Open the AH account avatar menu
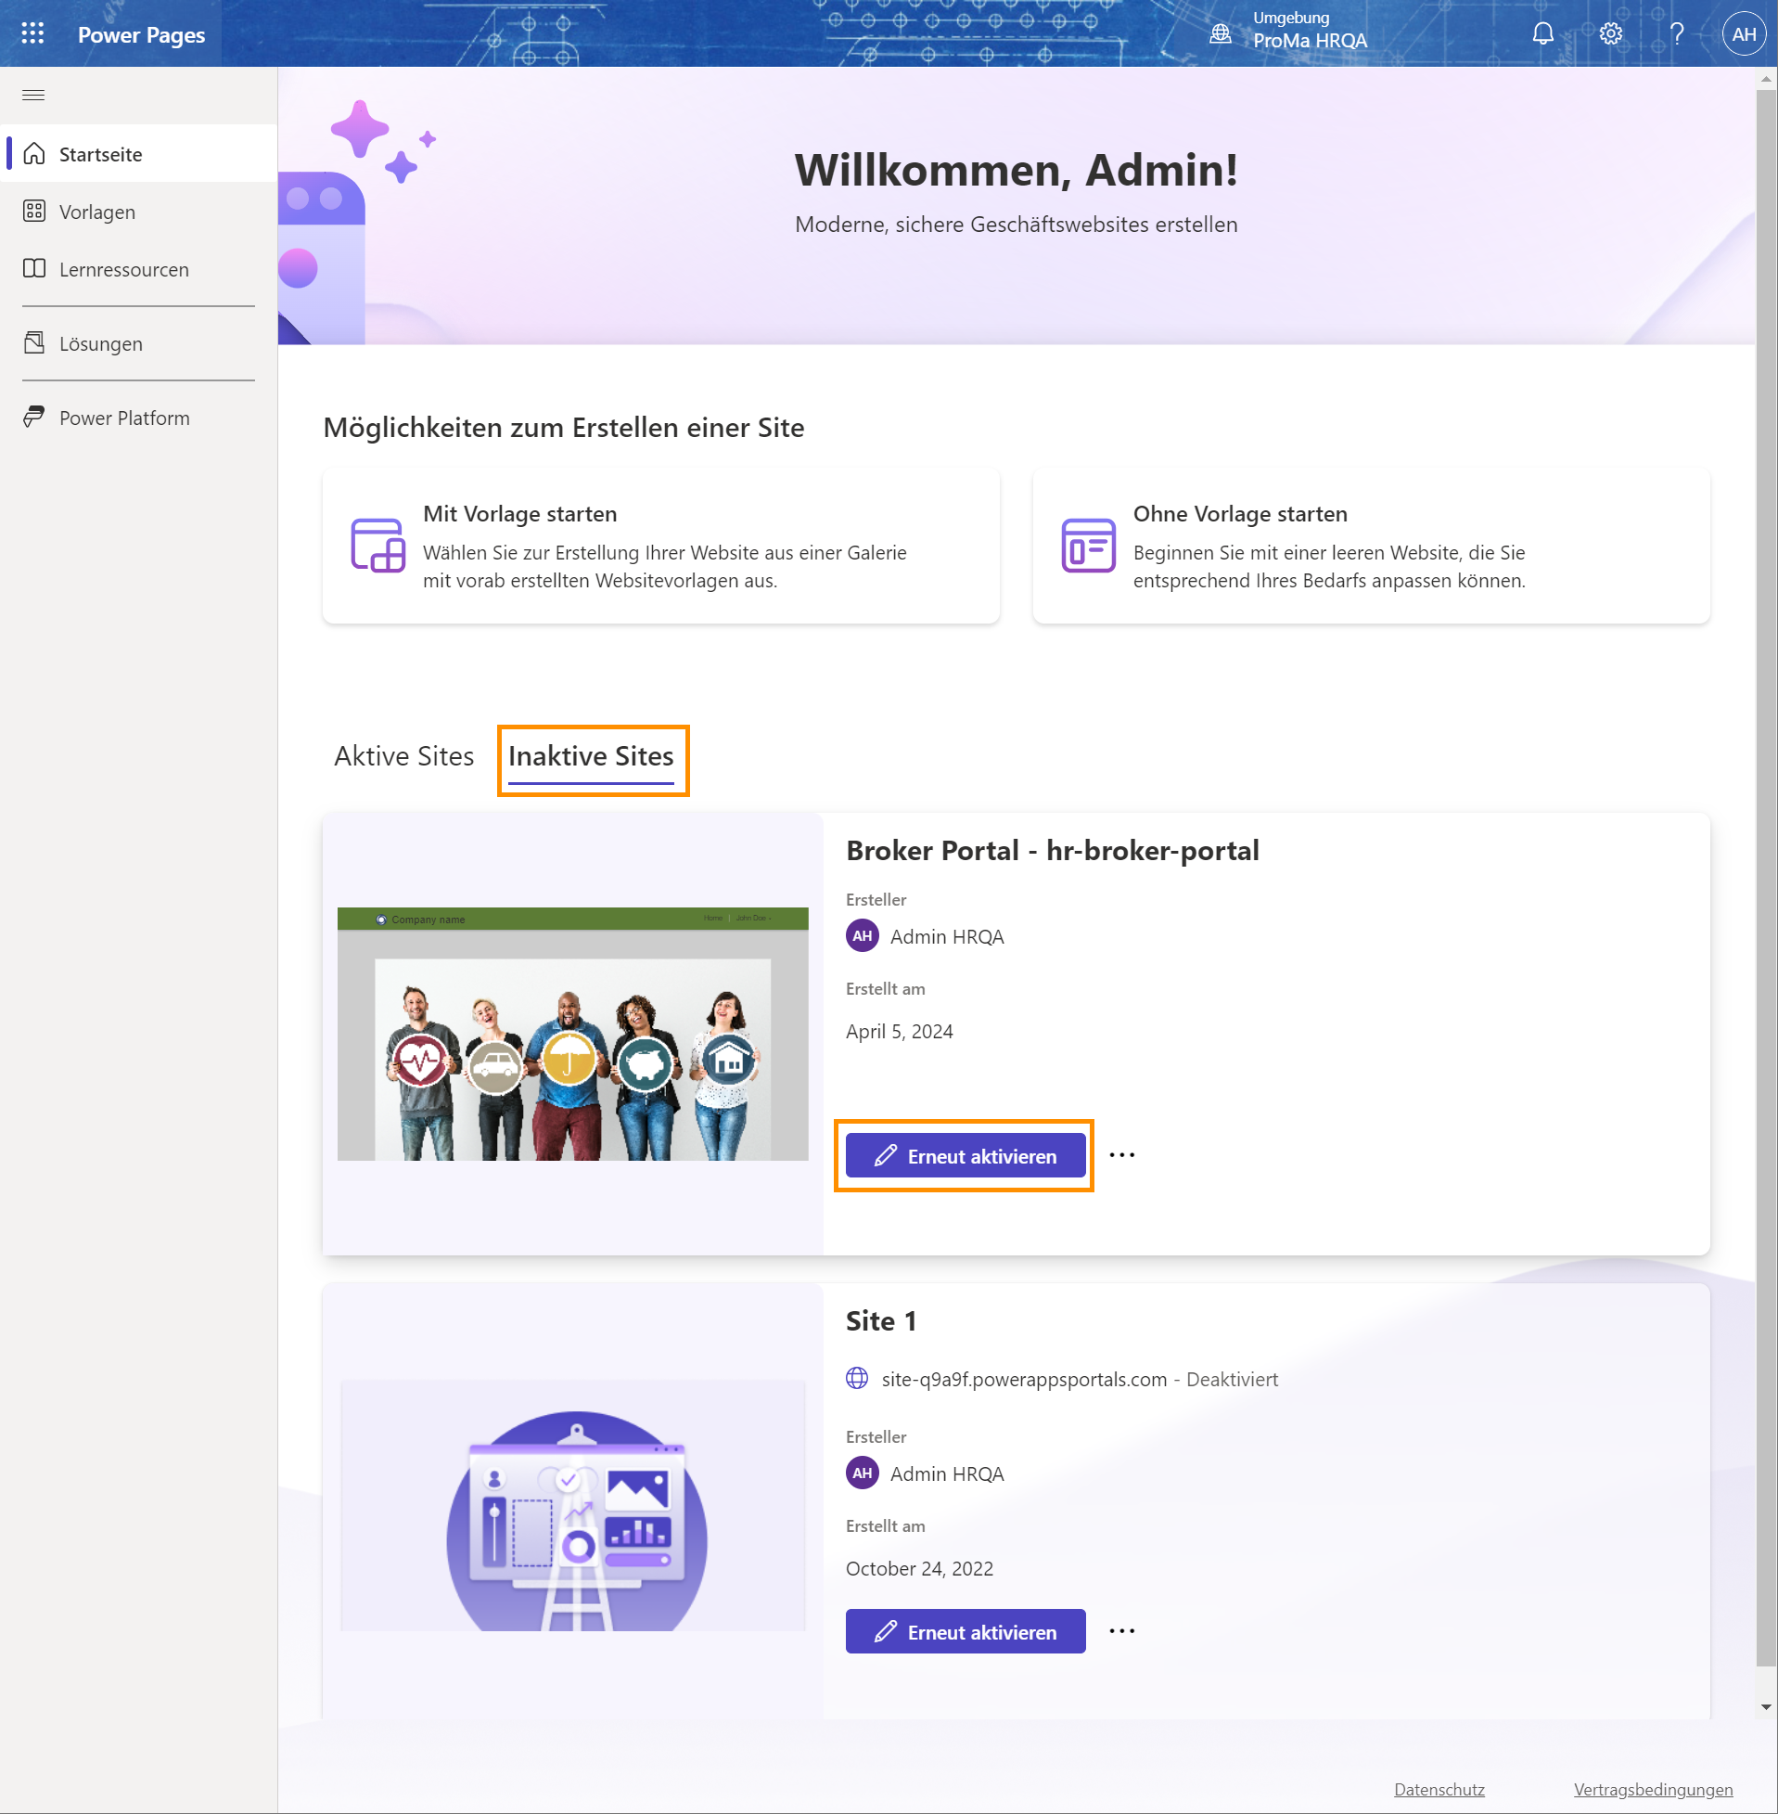 tap(1745, 34)
